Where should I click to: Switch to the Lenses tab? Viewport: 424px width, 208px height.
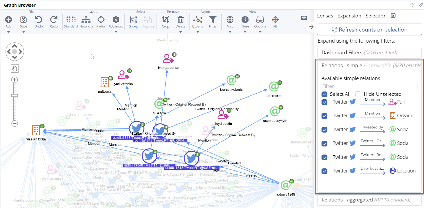pyautogui.click(x=325, y=16)
